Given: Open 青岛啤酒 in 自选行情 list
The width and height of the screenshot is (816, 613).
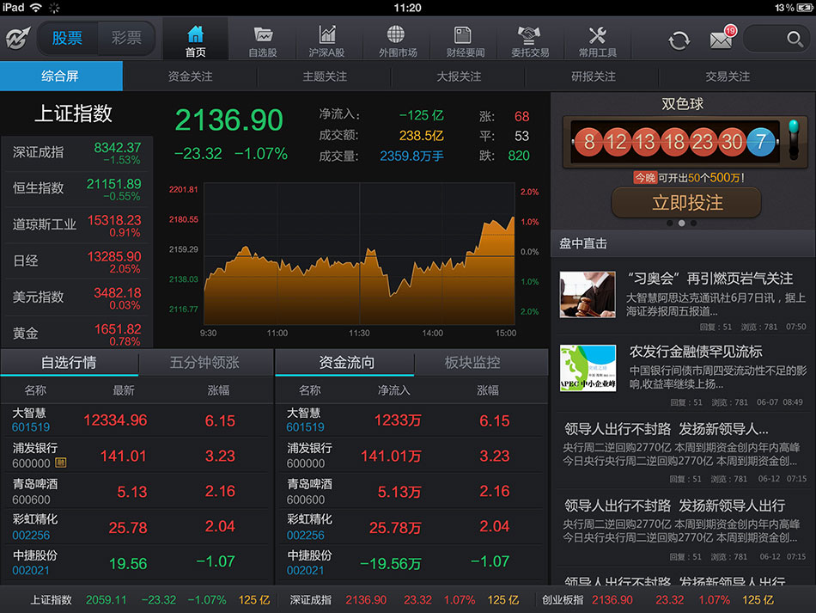Looking at the screenshot, I should pyautogui.click(x=137, y=491).
